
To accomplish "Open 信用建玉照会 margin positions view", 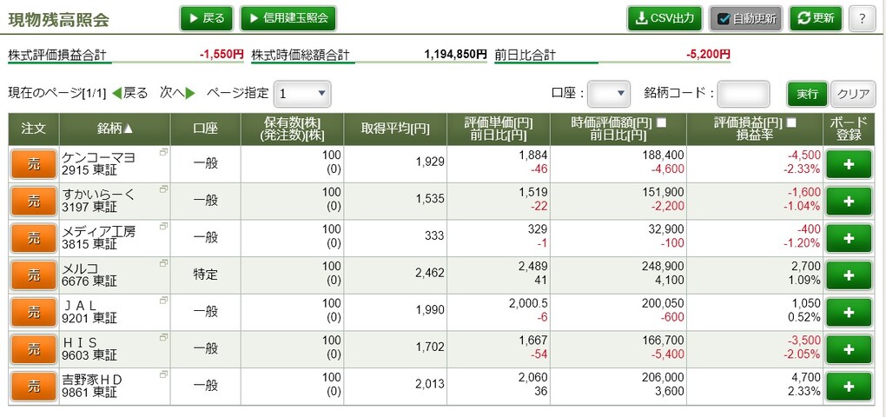I will pos(288,18).
